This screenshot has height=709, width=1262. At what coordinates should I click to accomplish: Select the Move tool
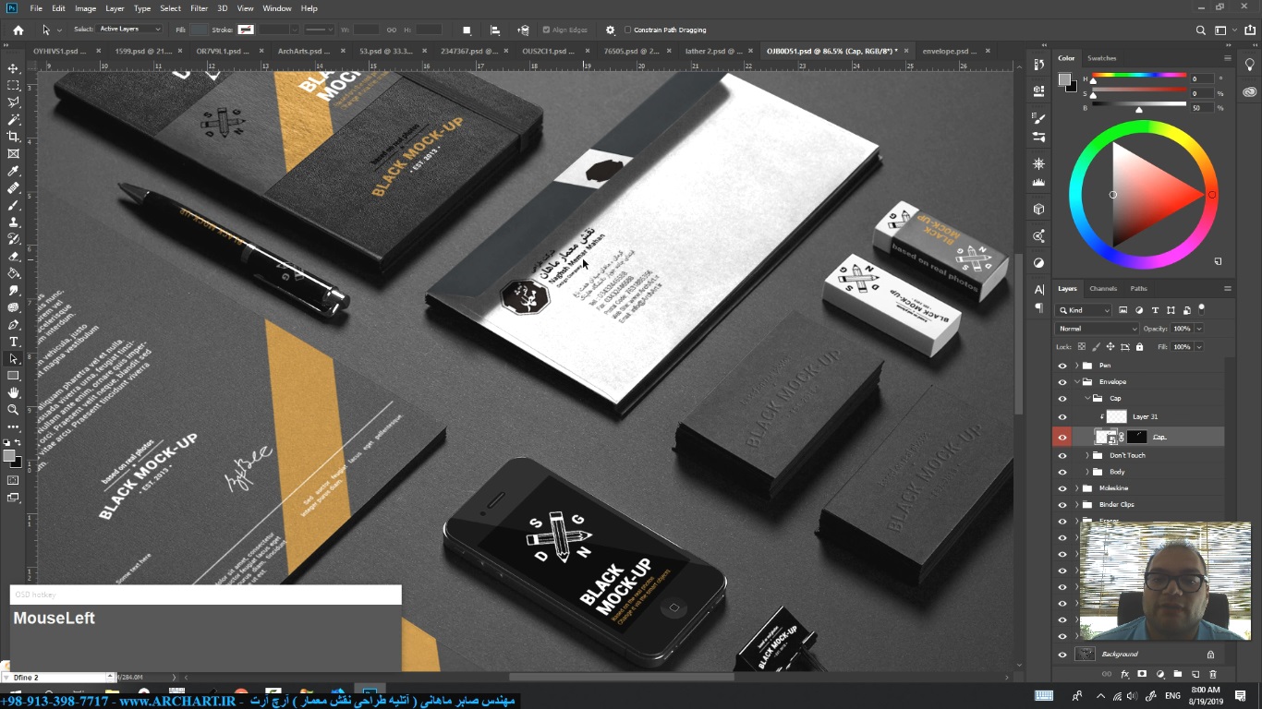click(x=14, y=68)
